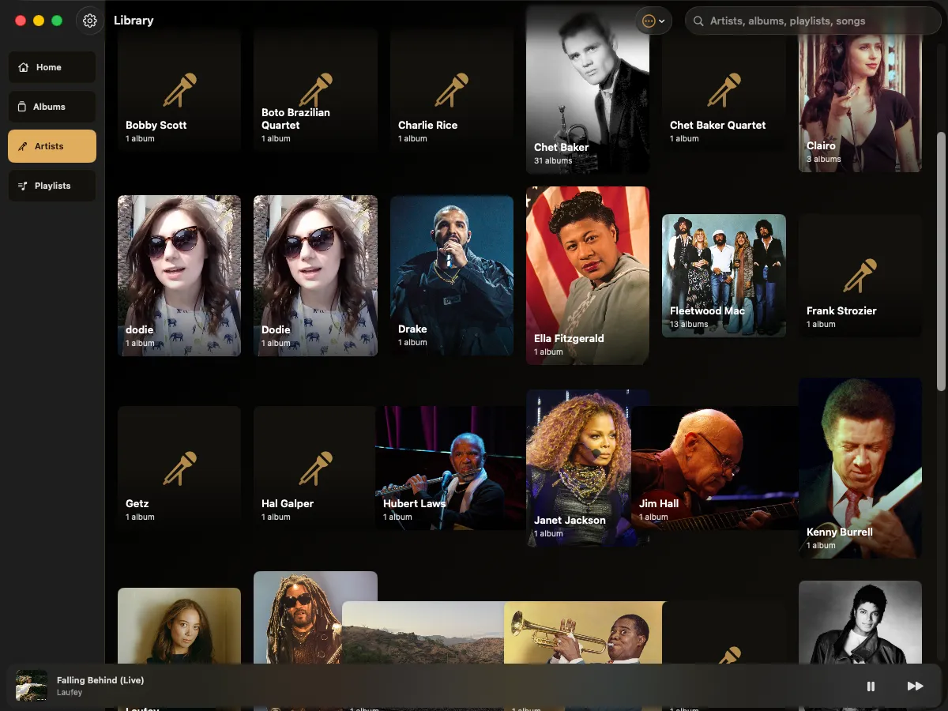Viewport: 948px width, 711px height.
Task: Pause the currently playing track
Action: pyautogui.click(x=871, y=686)
